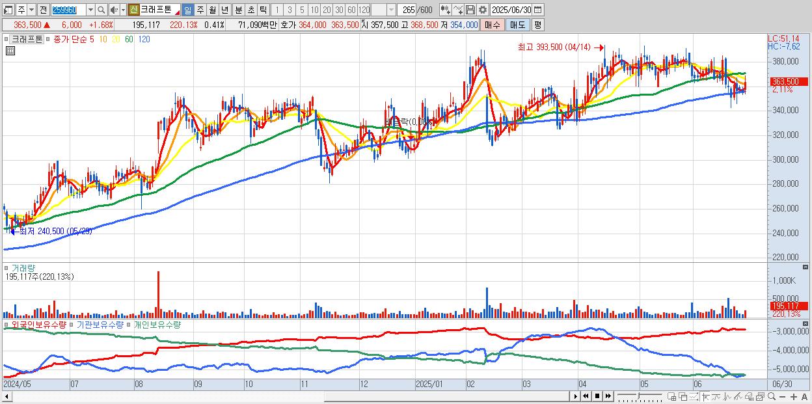
Task: Click the 전 button
Action: (x=43, y=10)
